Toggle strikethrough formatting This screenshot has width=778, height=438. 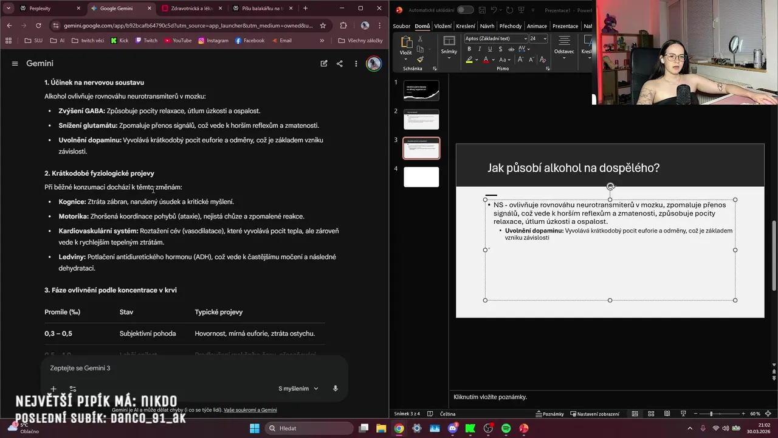click(511, 49)
